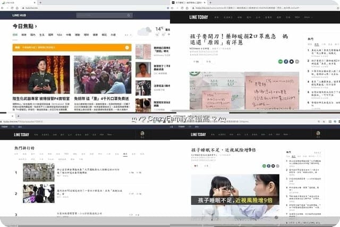Open headline 免排隊 這「里」4千片口罩免費送
340x227 pixels.
pyautogui.click(x=101, y=98)
